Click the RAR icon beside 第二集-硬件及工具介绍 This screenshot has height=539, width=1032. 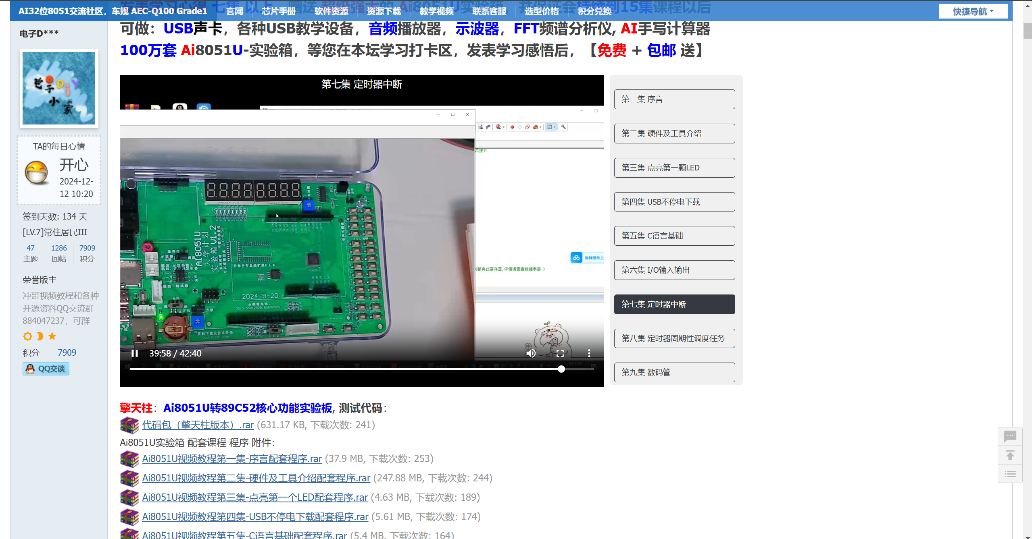[x=129, y=478]
